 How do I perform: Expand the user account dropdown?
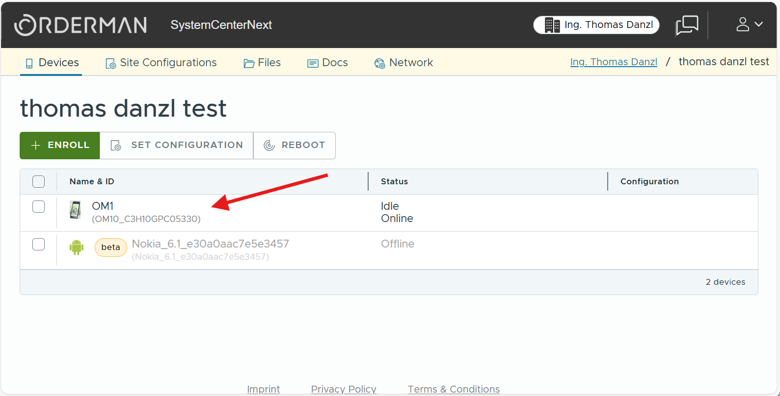point(749,25)
